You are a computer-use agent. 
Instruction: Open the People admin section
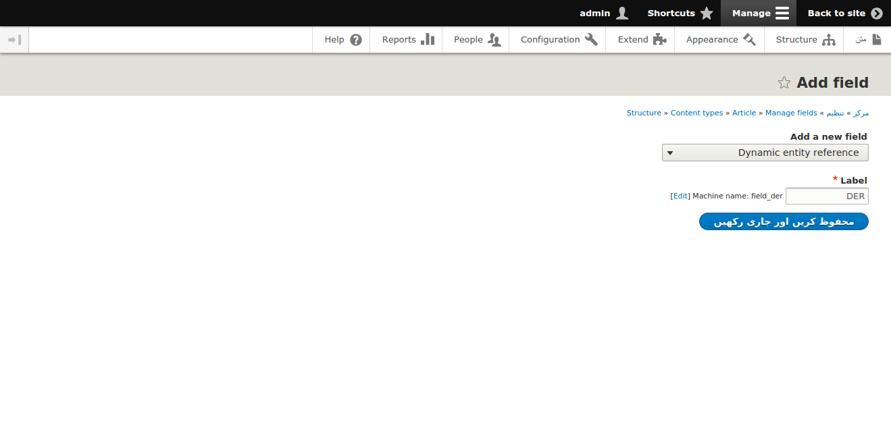477,40
